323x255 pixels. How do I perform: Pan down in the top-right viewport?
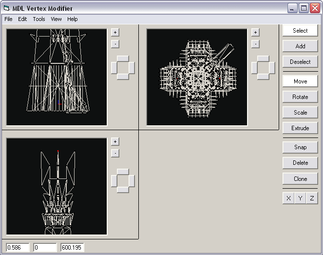point(263,77)
